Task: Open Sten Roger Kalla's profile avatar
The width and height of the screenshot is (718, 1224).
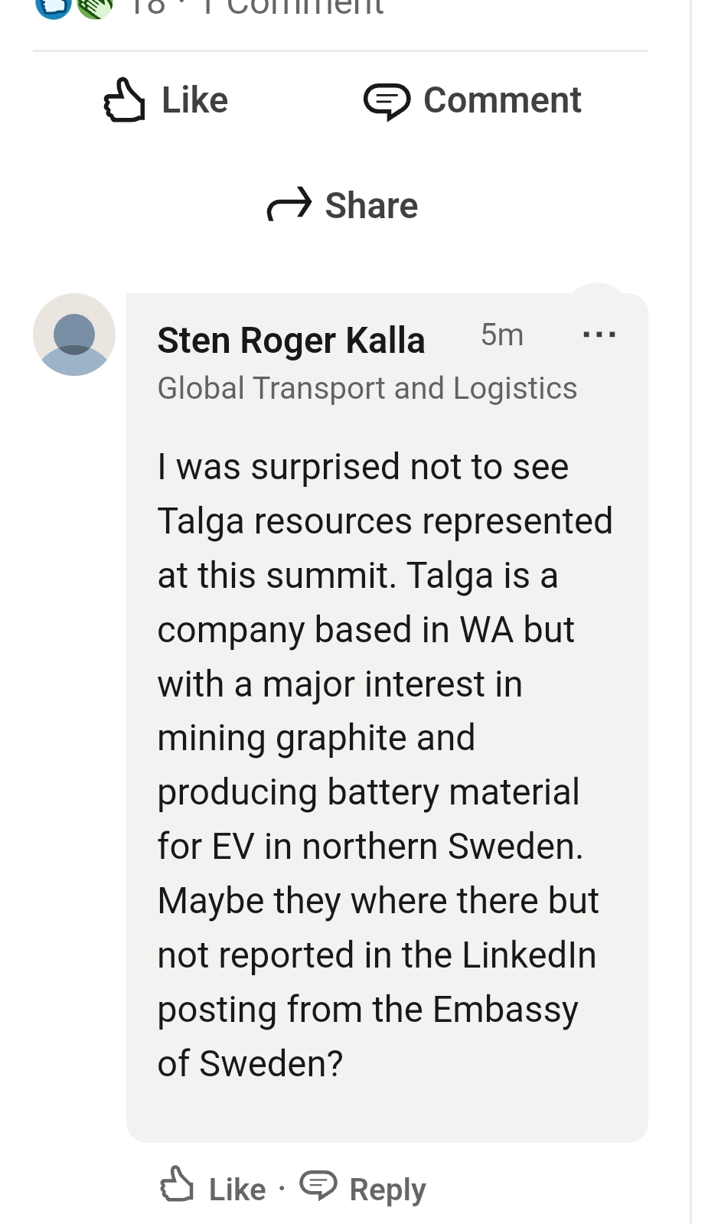Action: 74,335
